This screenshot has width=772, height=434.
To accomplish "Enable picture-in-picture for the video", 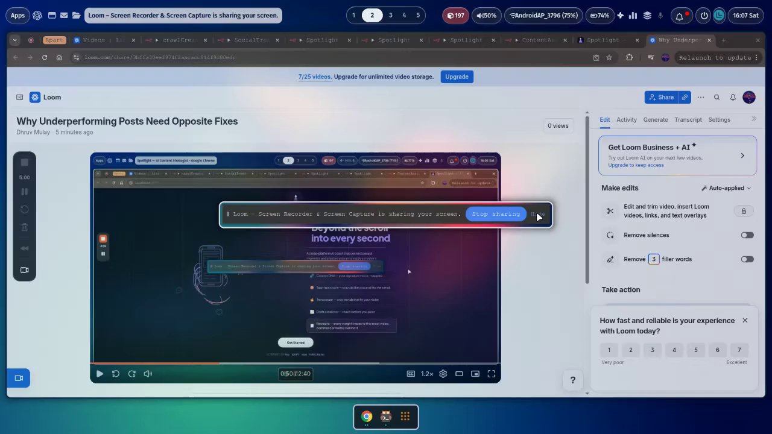I will click(475, 374).
